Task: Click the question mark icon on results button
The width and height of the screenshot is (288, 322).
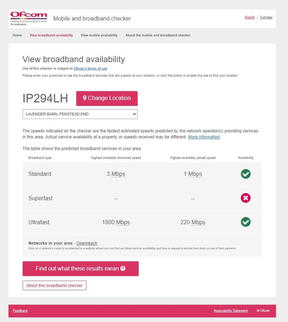Action: [123, 269]
